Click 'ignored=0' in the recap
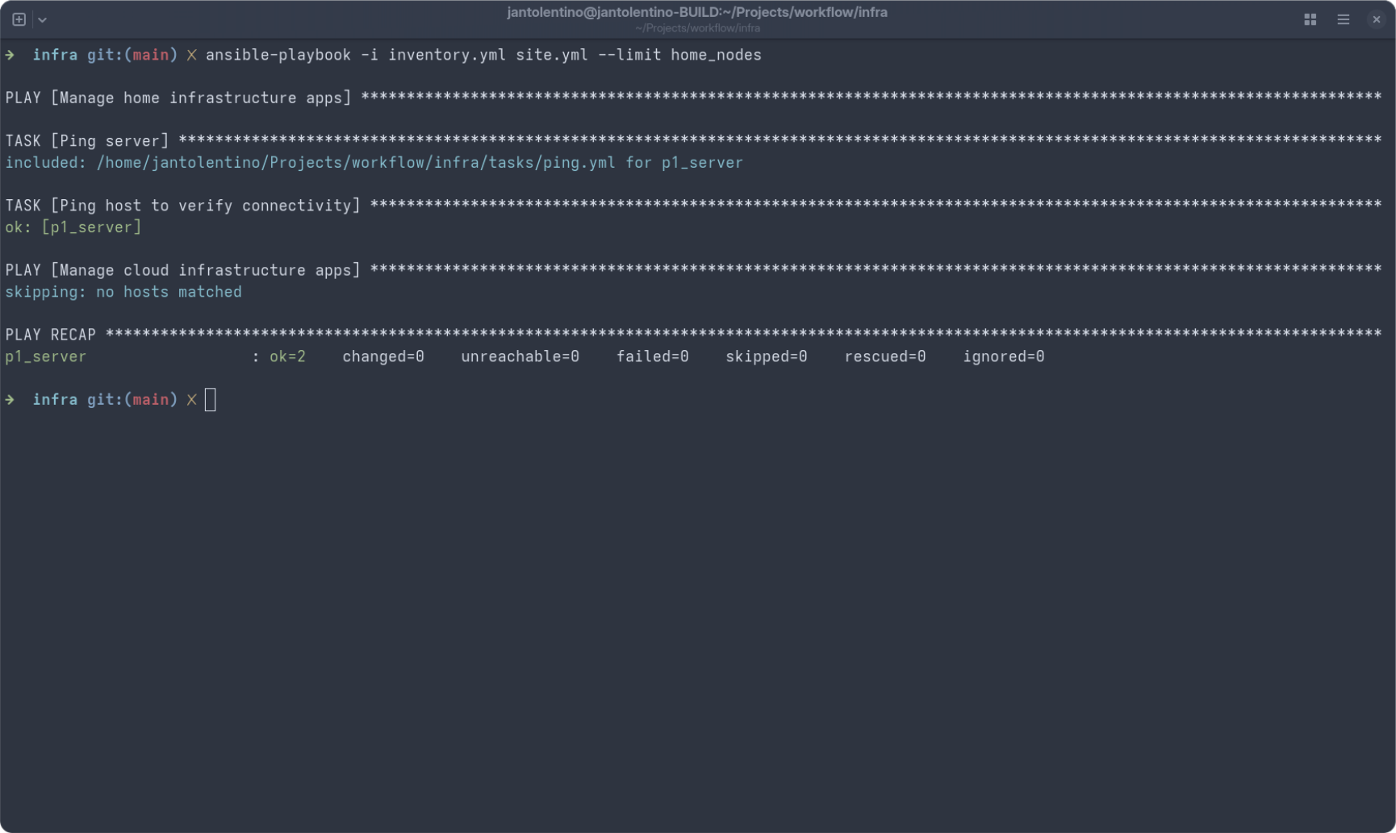The width and height of the screenshot is (1396, 833). click(x=1004, y=356)
